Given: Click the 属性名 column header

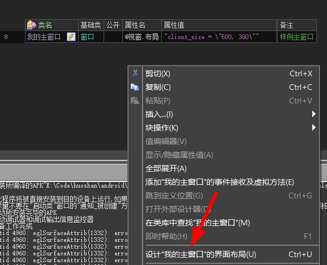Looking at the screenshot, I should point(142,25).
